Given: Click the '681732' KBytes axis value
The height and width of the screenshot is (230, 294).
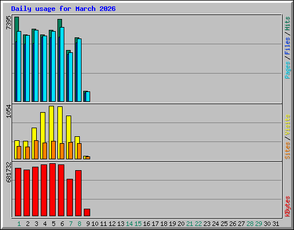Looking at the screenshot, I should [x=9, y=172].
